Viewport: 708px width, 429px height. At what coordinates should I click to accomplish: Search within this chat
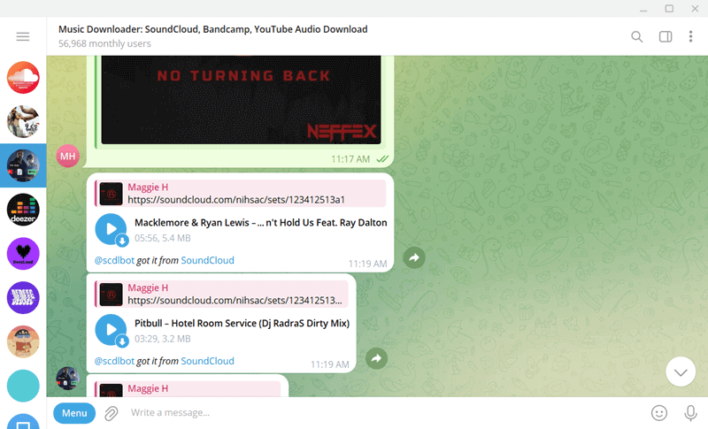[x=636, y=36]
